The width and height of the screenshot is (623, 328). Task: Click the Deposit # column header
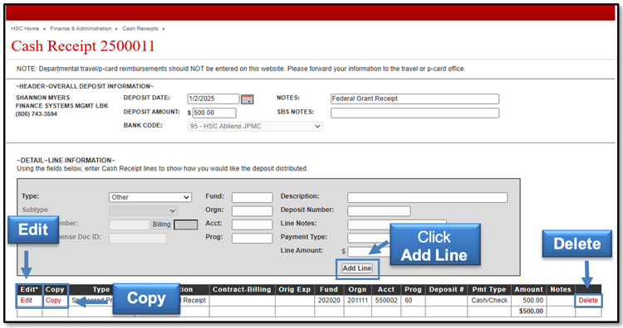coord(446,290)
